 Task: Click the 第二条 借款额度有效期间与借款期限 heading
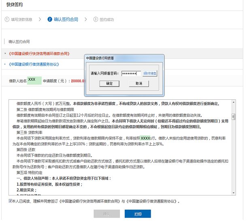pos(45,109)
